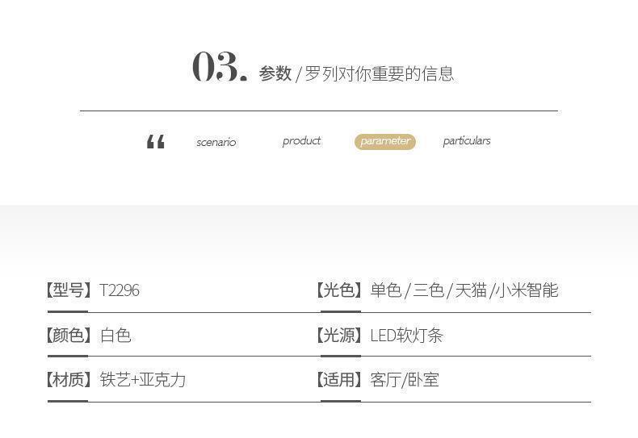Select the highlighted parameter tab
Viewport: 638px width, 438px height.
(x=385, y=141)
